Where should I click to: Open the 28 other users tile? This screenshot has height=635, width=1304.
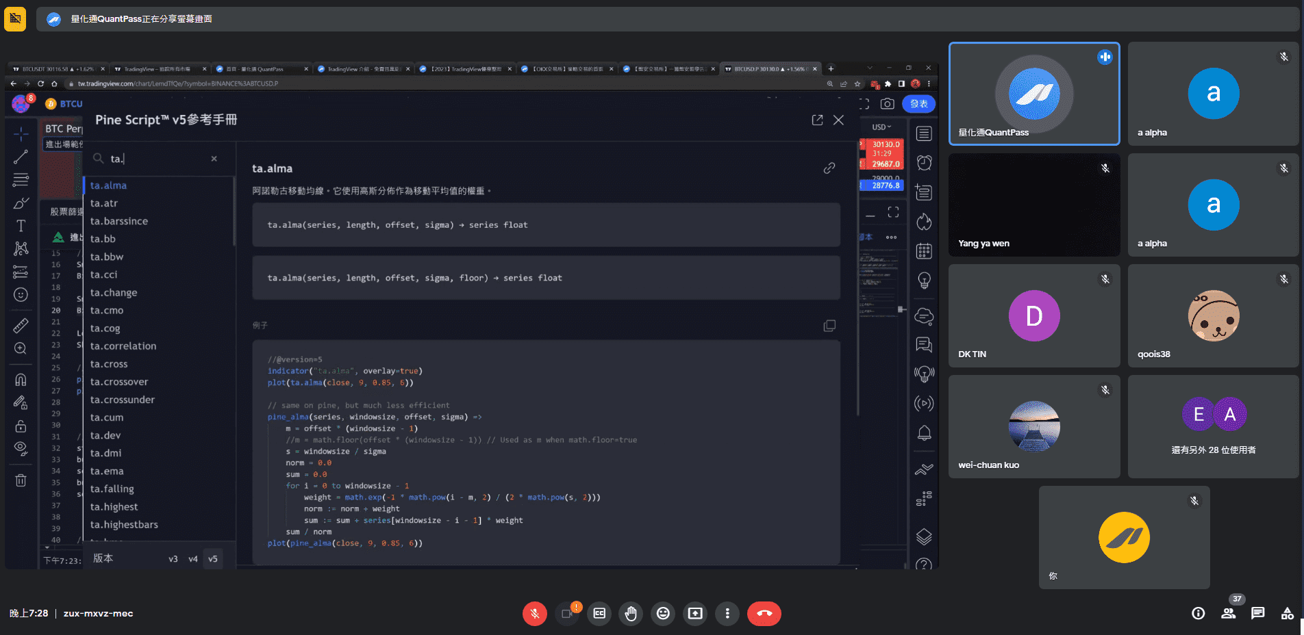coord(1213,426)
